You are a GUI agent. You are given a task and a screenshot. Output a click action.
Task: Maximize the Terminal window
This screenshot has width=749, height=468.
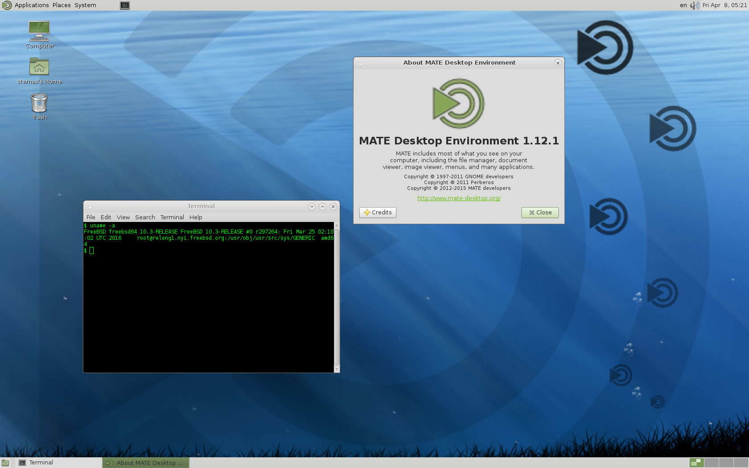pyautogui.click(x=322, y=206)
